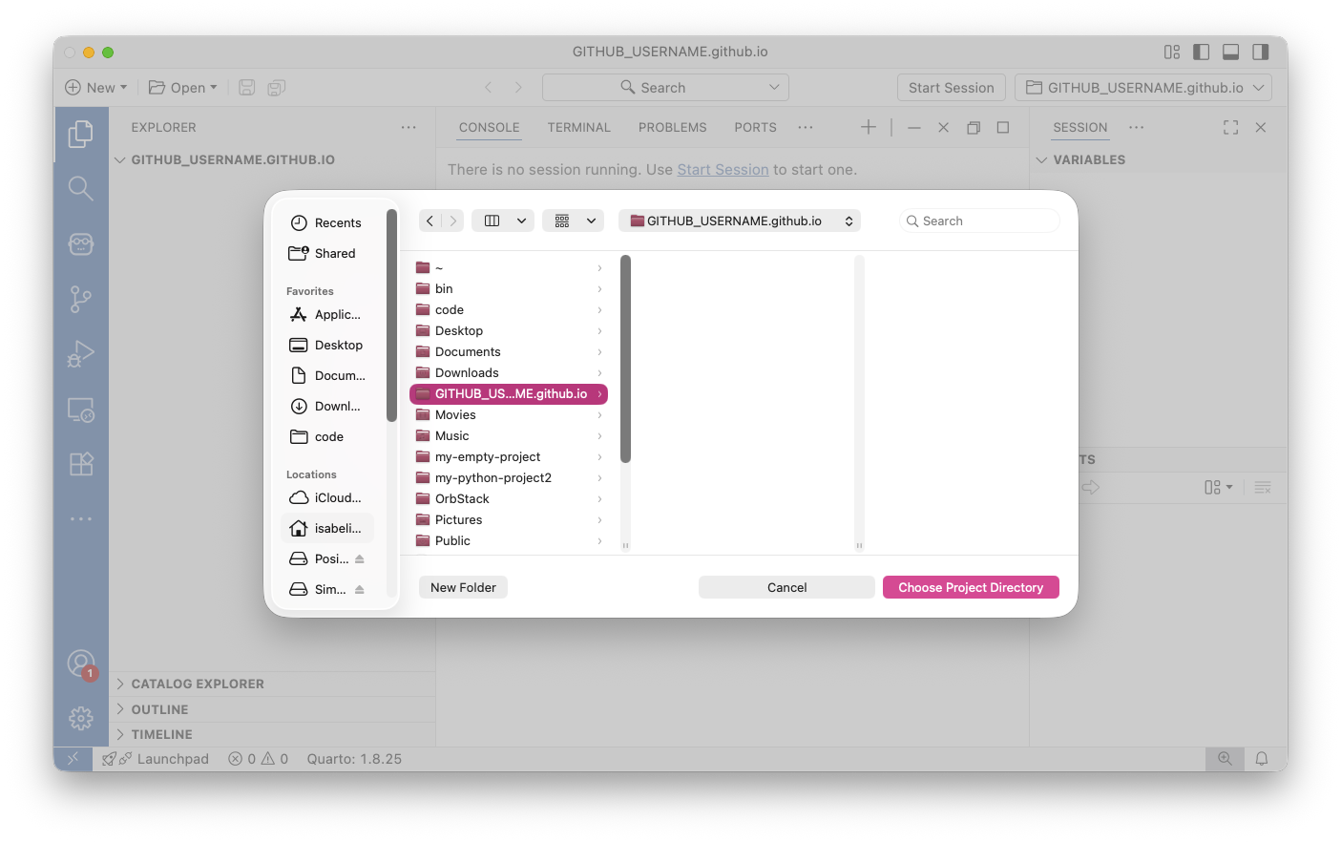Open the Manage settings gear icon

[x=81, y=718]
